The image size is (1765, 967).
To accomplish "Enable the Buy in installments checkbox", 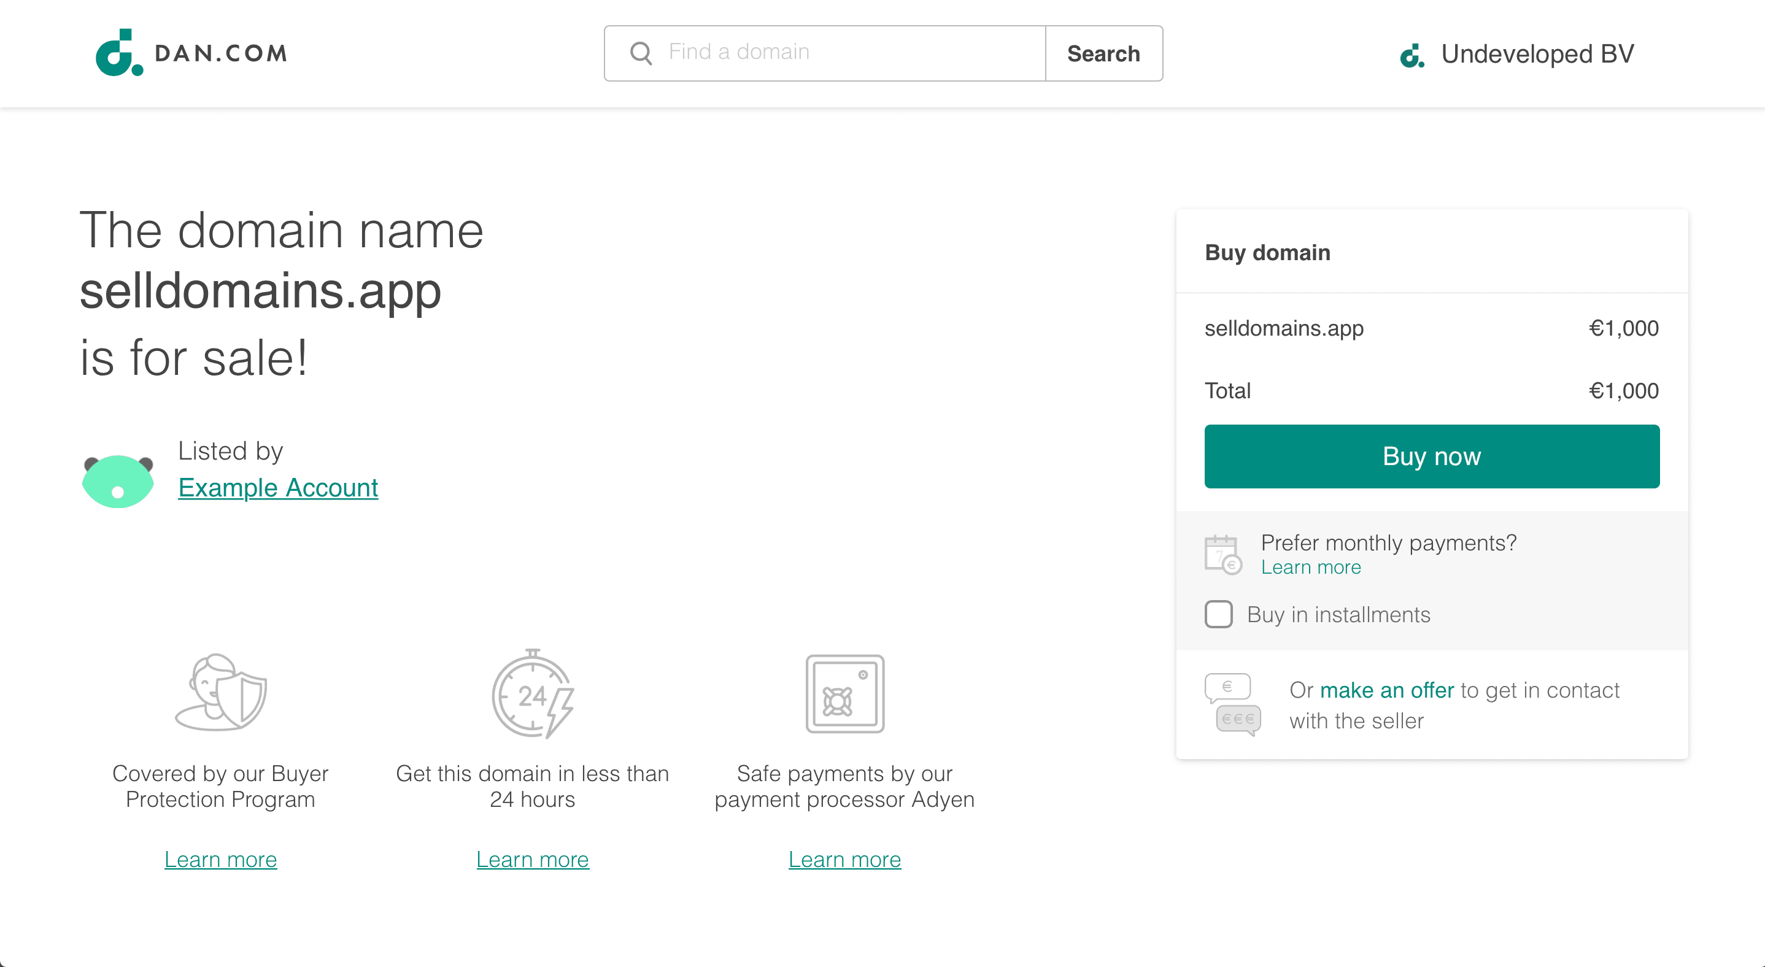I will [1218, 614].
